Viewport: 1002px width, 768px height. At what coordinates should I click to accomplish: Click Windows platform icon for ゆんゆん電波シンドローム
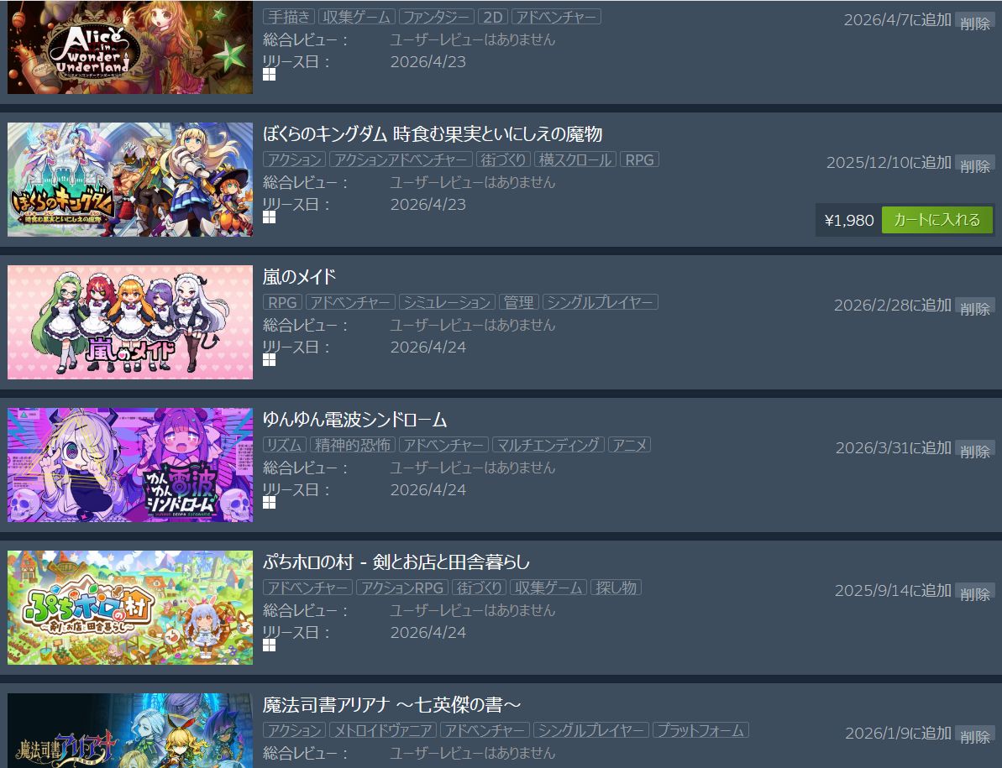269,503
